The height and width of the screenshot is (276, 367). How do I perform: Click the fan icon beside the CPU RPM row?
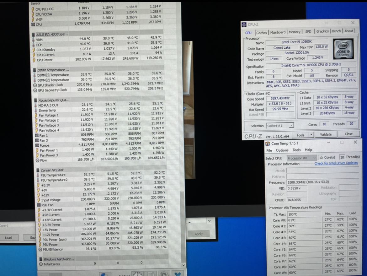33,24
